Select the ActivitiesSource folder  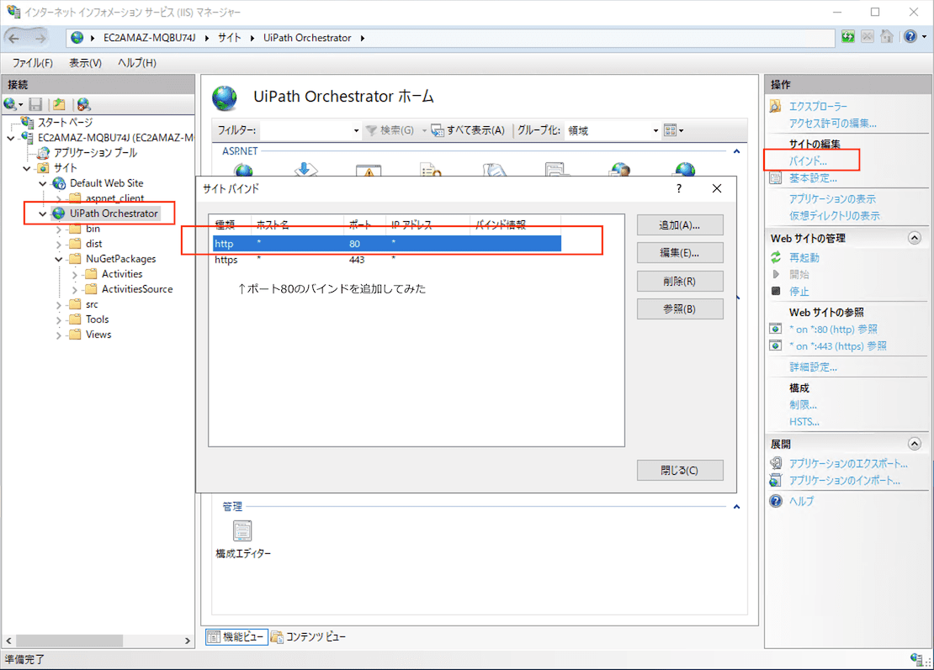(x=137, y=289)
